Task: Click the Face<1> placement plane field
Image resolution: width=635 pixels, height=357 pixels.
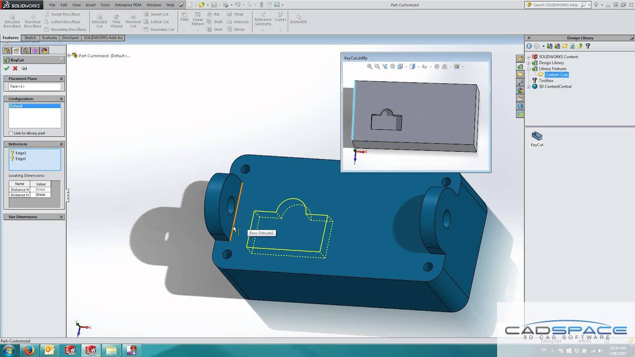Action: [x=34, y=87]
